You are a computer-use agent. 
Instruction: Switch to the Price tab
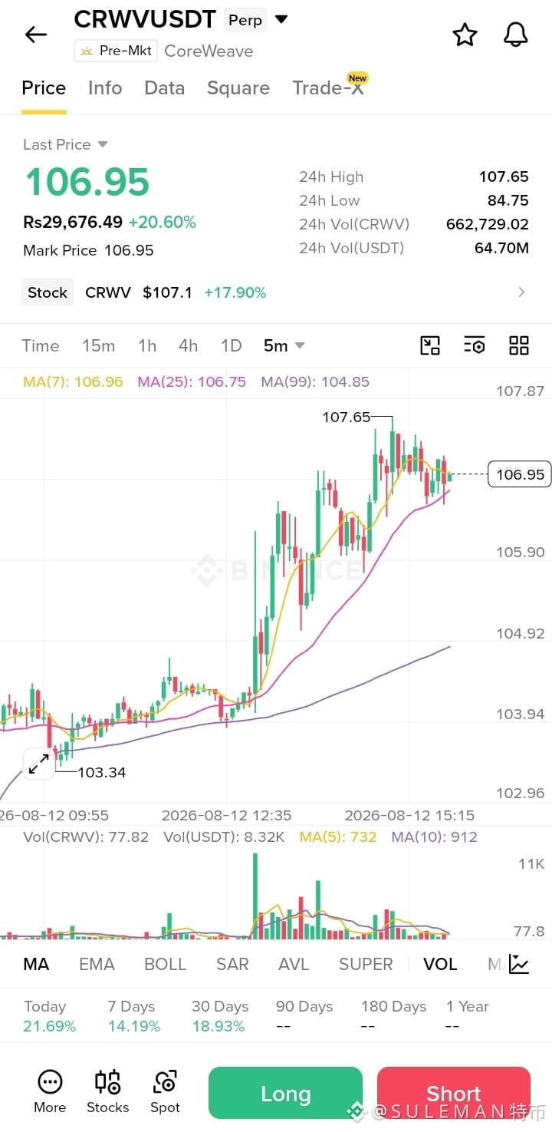tap(44, 88)
